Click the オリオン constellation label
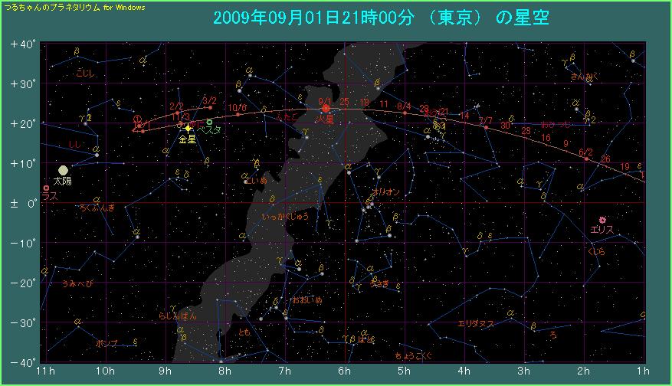Screen dimensions: 672x386 pyautogui.click(x=385, y=192)
